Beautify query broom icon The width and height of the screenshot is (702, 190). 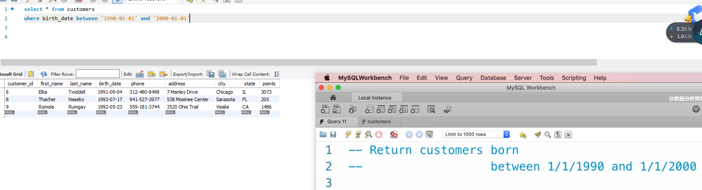click(538, 134)
